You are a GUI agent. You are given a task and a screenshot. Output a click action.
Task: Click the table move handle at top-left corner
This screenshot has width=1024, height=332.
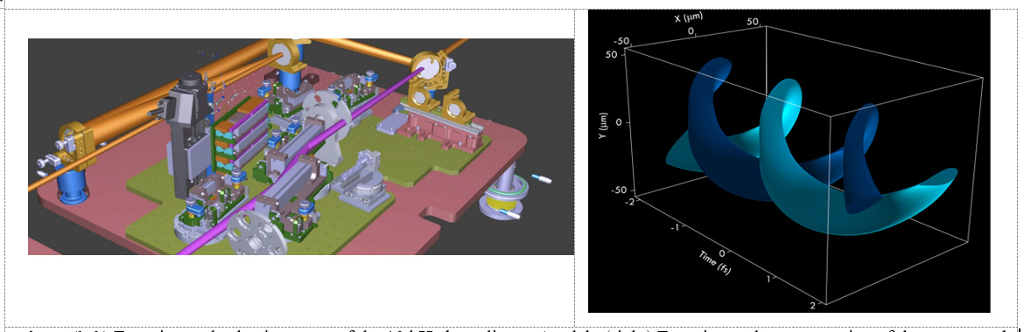2,3
